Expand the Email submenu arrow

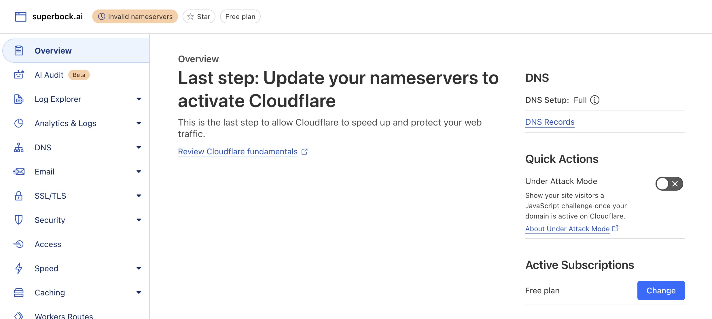point(139,172)
